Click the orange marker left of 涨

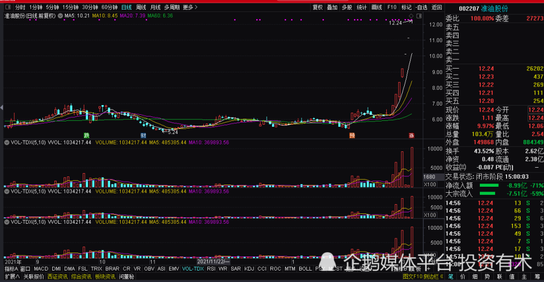click(x=352, y=135)
